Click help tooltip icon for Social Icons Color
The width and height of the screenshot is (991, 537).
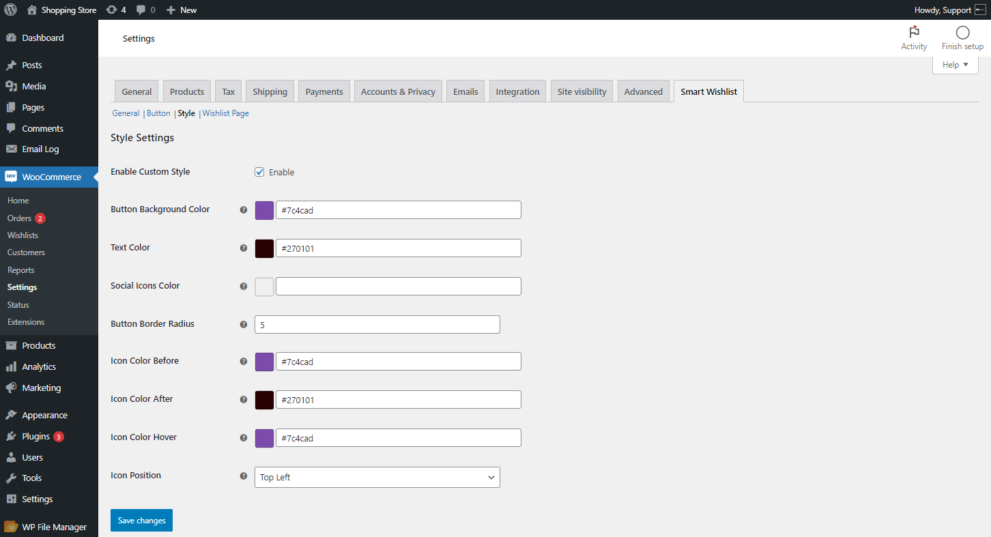tap(244, 287)
